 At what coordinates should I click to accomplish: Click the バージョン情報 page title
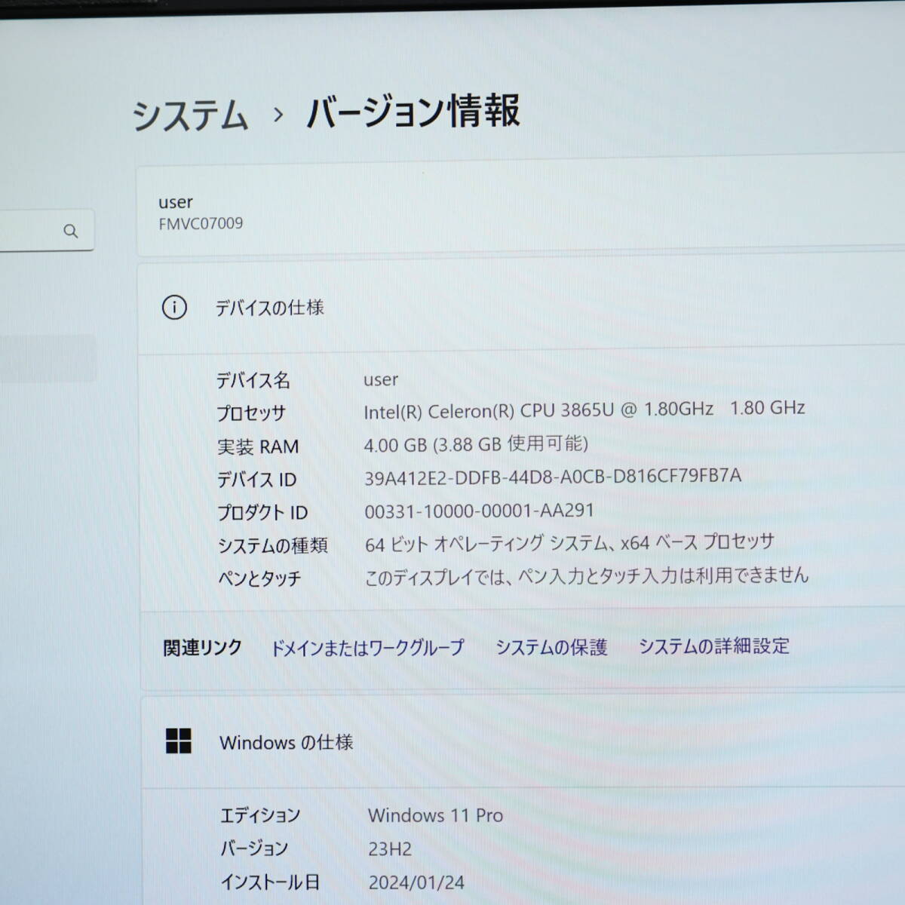(x=413, y=112)
